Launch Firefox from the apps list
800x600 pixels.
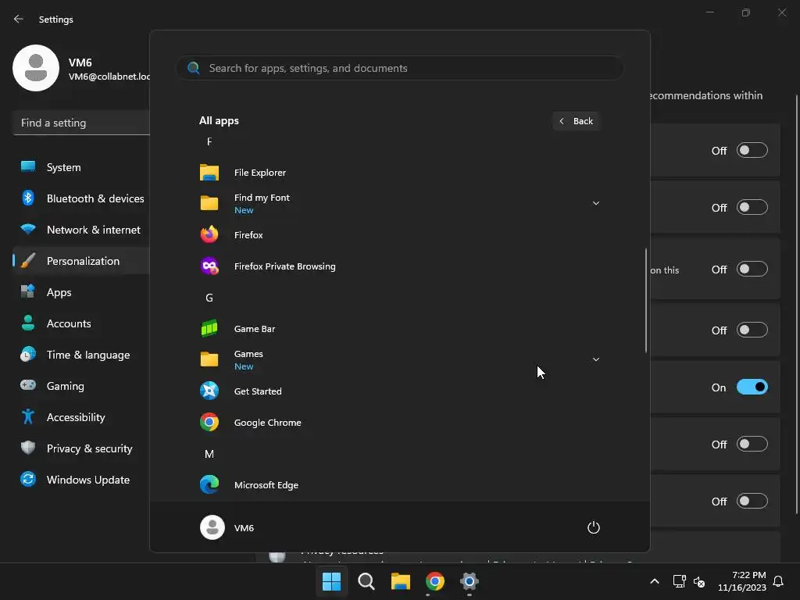tap(399, 235)
